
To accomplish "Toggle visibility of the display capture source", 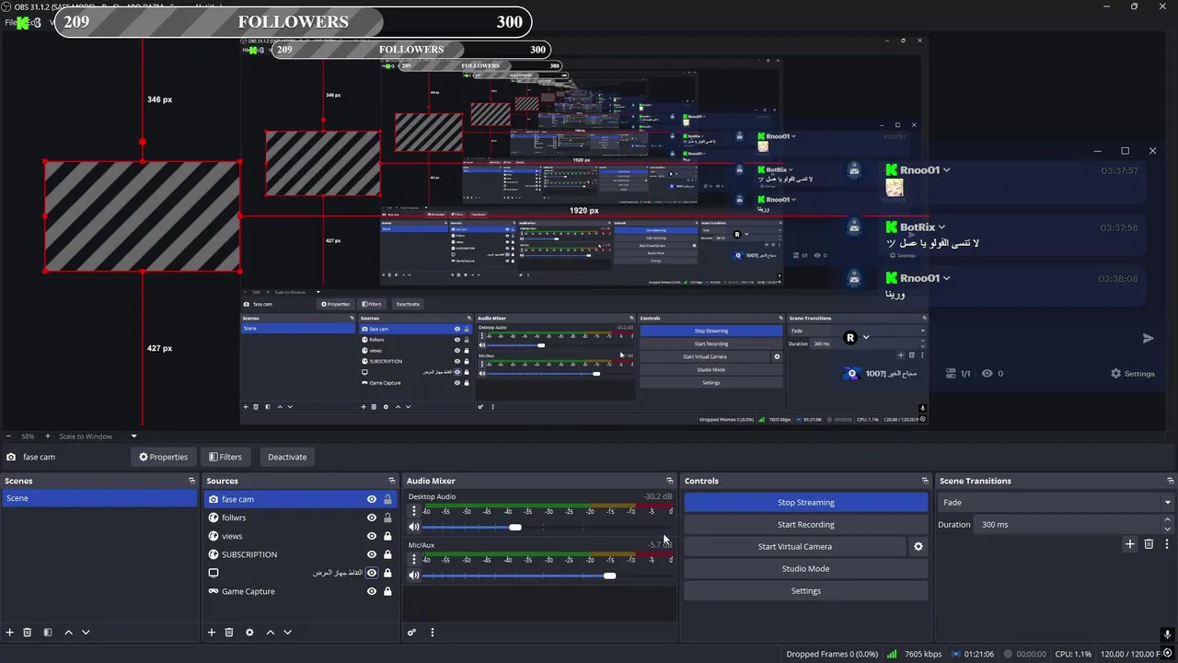I will tap(372, 573).
